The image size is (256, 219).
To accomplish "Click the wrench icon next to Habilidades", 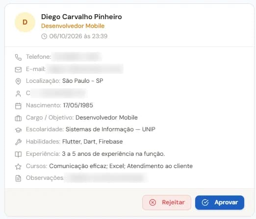I will pyautogui.click(x=18, y=142).
